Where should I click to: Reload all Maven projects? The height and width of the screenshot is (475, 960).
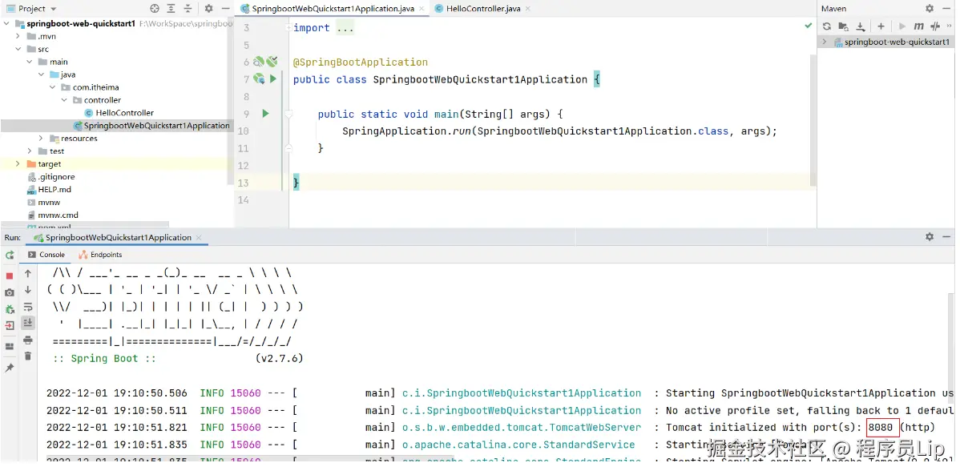click(826, 26)
